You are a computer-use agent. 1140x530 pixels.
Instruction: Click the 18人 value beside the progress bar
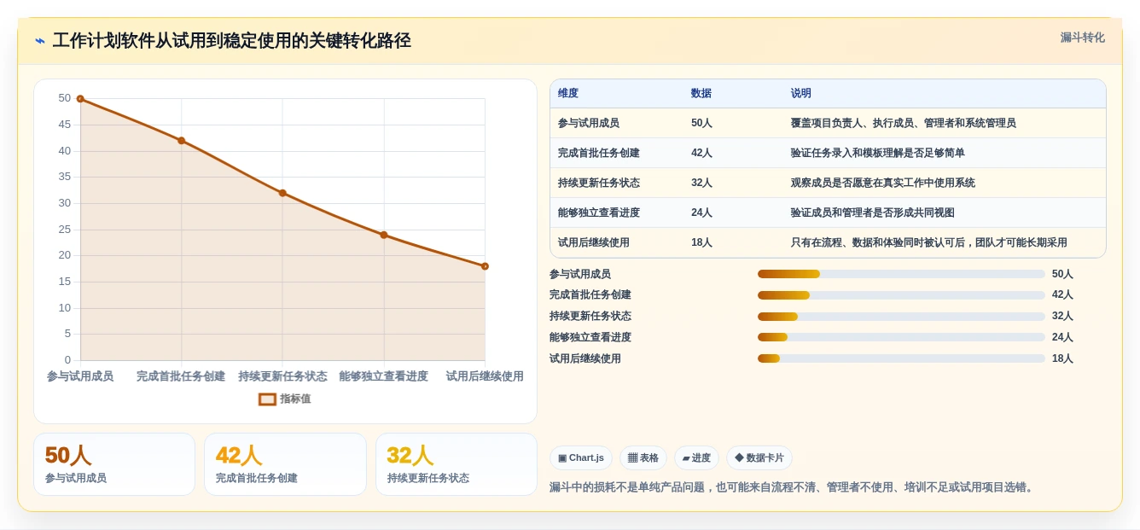click(1062, 358)
